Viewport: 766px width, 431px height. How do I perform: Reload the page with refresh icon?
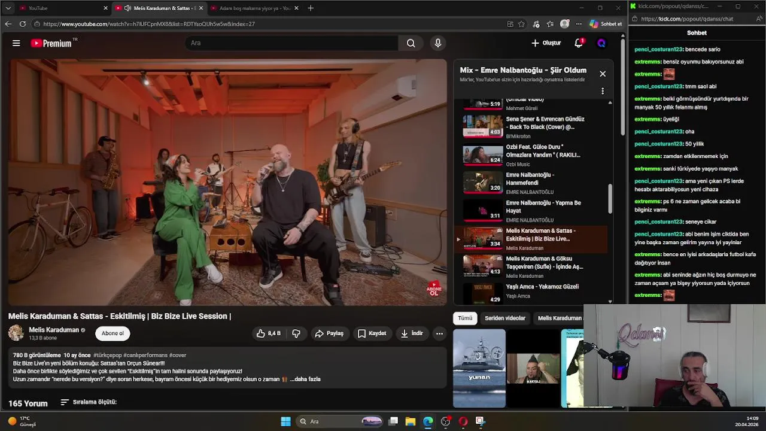[x=22, y=24]
